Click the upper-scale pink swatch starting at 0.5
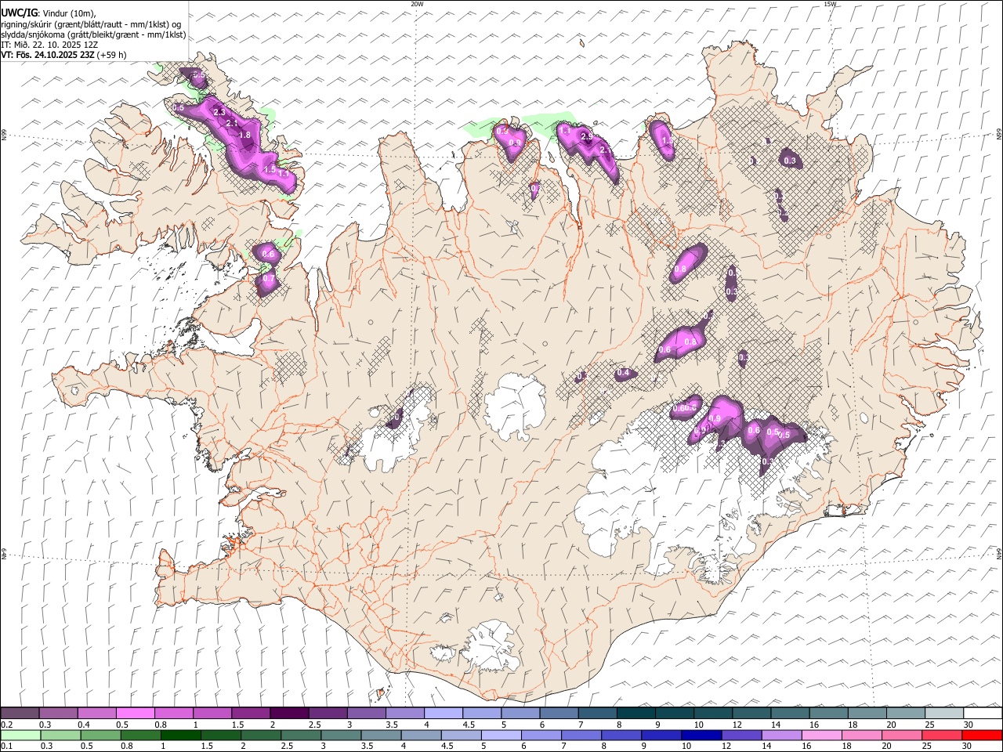This screenshot has height=752, width=1003. pyautogui.click(x=135, y=714)
